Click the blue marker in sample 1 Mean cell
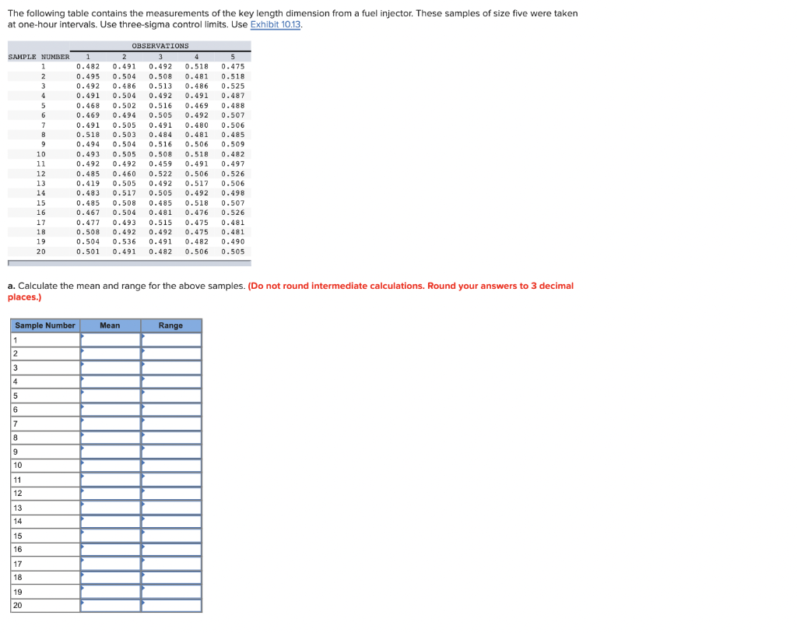Image resolution: width=797 pixels, height=633 pixels. (x=82, y=336)
